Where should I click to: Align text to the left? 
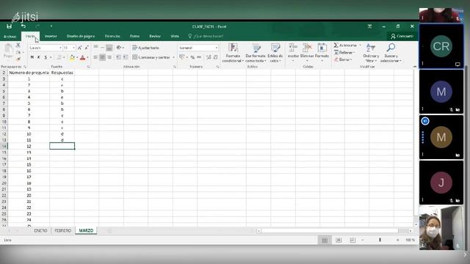point(96,57)
